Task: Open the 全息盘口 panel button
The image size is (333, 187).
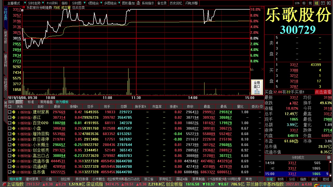Action: tap(257, 87)
